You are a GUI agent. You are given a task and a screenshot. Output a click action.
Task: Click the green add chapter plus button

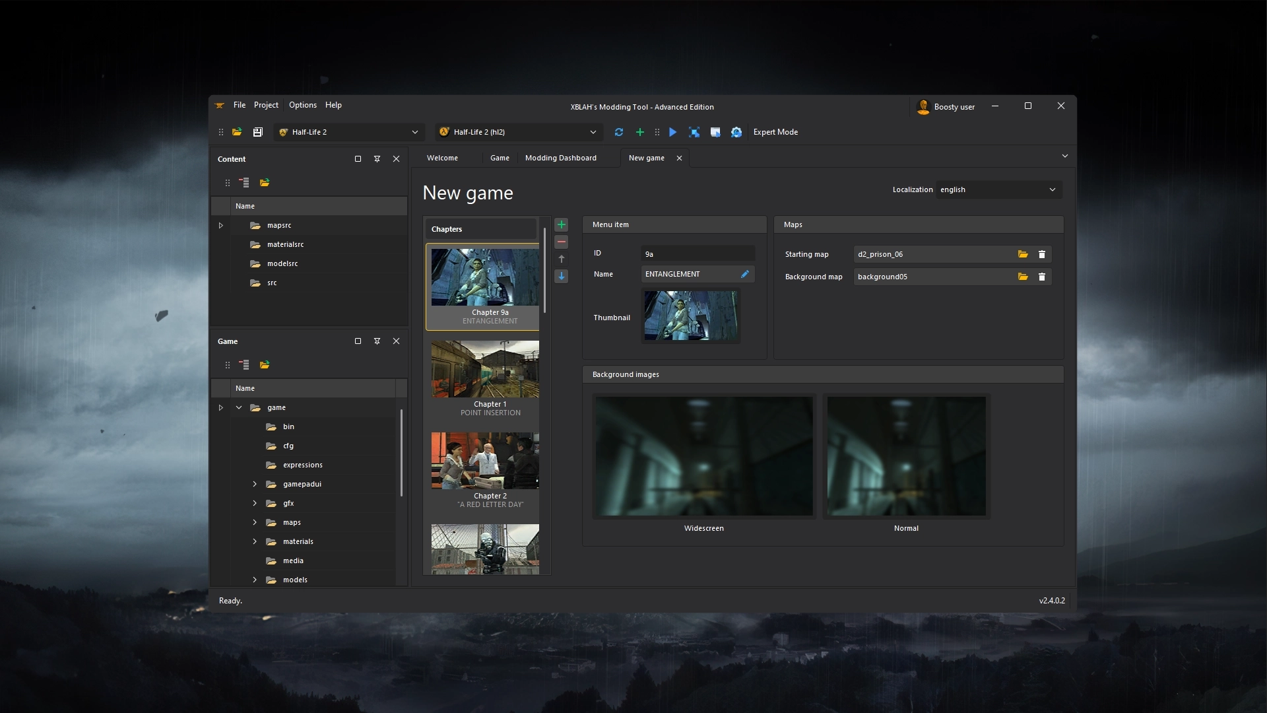tap(562, 225)
